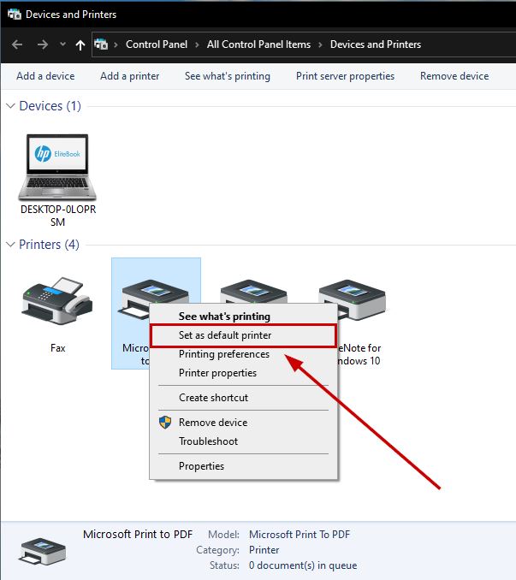The width and height of the screenshot is (516, 580).
Task: Collapse the Printers (4) group
Action: (11, 245)
